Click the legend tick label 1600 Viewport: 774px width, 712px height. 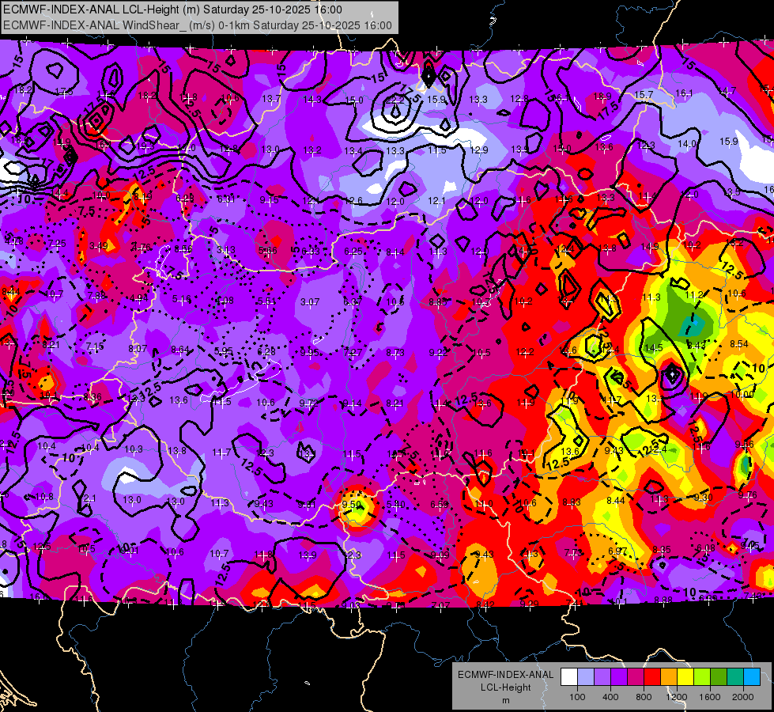710,697
